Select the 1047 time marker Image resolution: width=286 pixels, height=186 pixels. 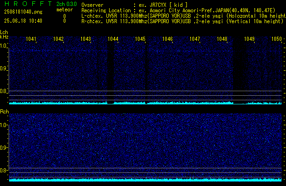tap(195, 39)
